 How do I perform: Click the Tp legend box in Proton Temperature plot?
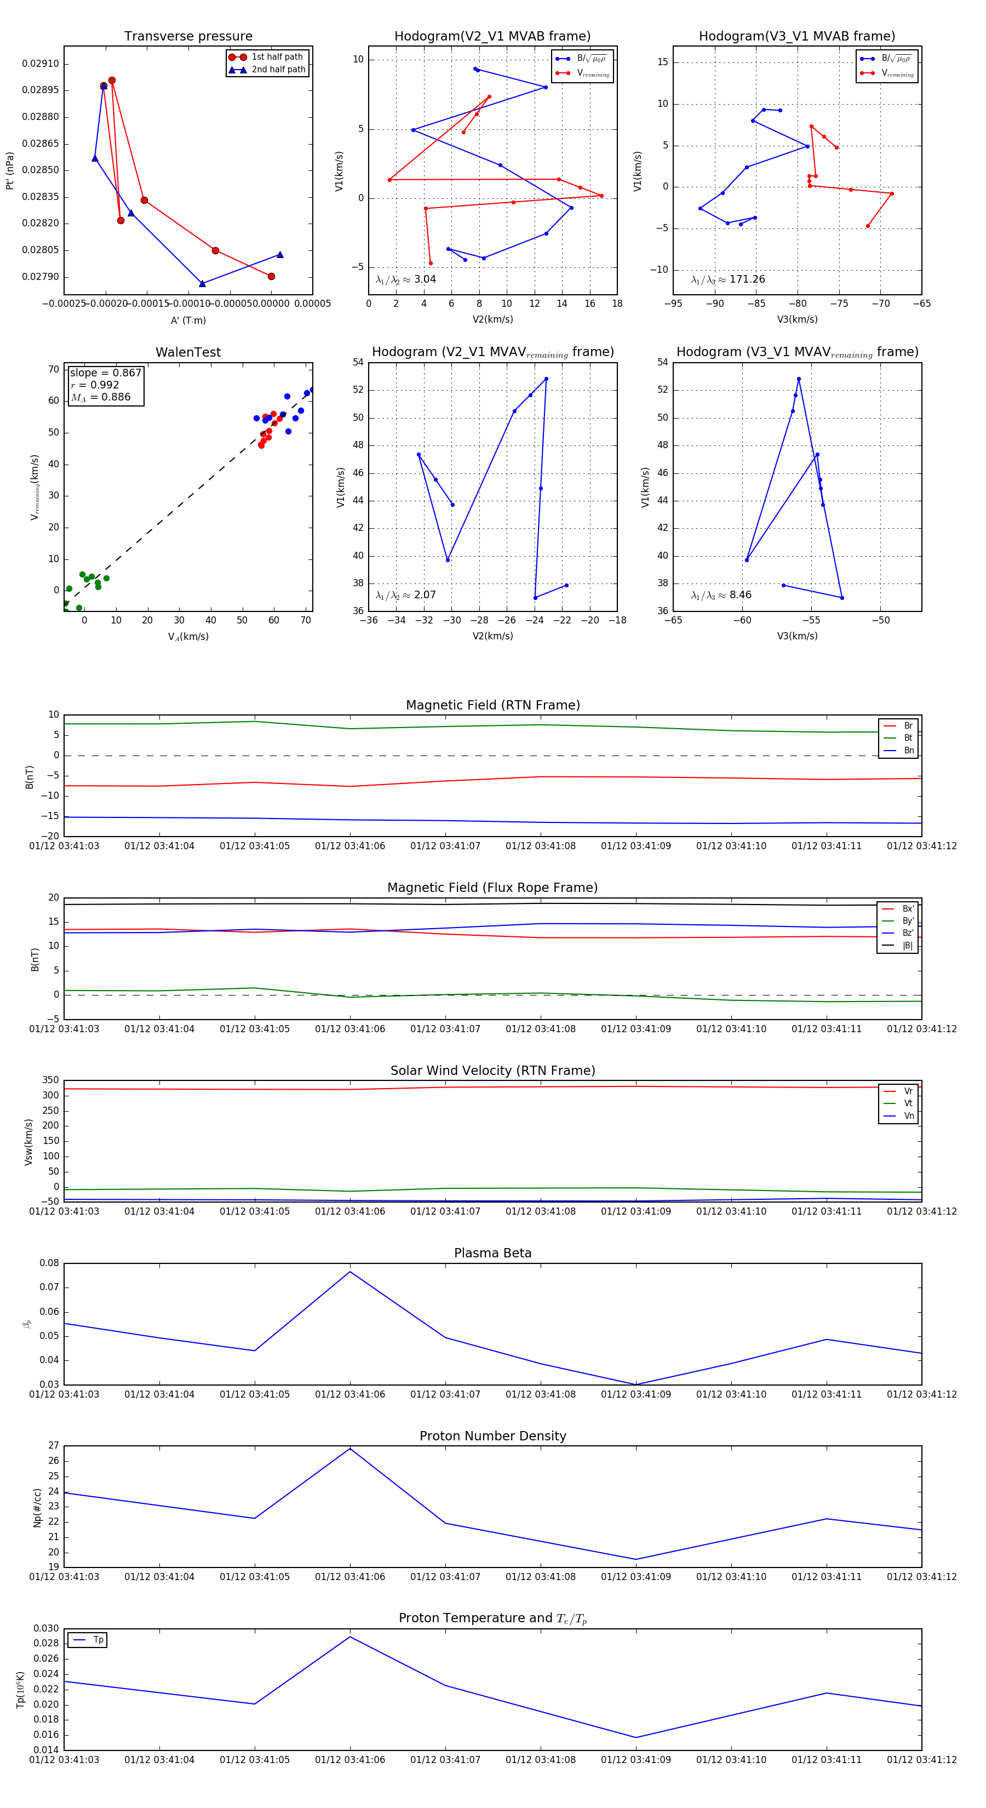[87, 1640]
